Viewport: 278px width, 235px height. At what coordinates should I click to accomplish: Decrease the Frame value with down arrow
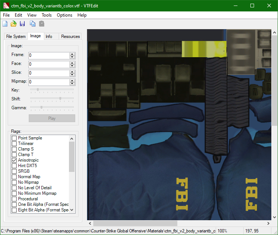pyautogui.click(x=72, y=57)
